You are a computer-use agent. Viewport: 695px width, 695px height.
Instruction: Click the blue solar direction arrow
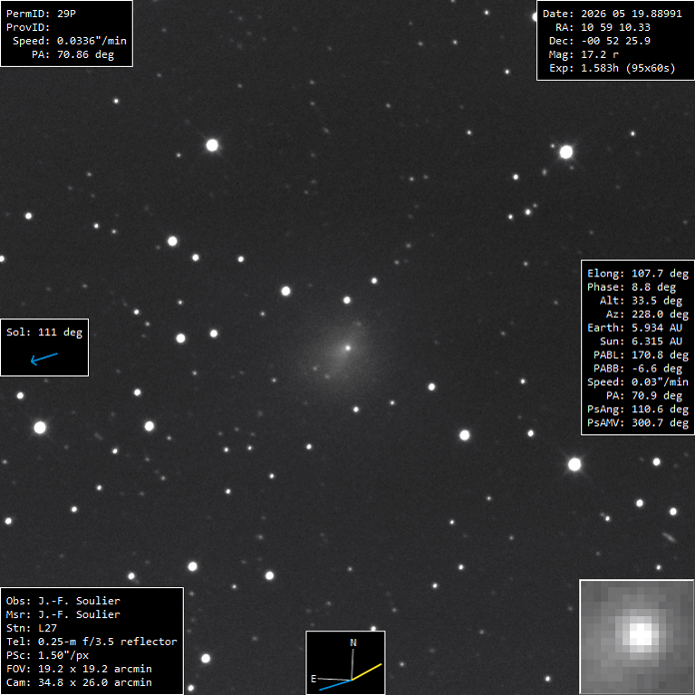pos(44,358)
